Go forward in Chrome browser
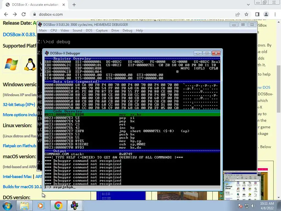281x211 pixels. point(15,14)
